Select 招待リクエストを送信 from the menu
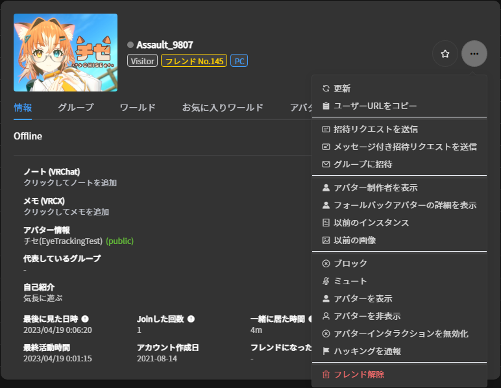Viewport: 501px width, 388px height. [x=376, y=129]
